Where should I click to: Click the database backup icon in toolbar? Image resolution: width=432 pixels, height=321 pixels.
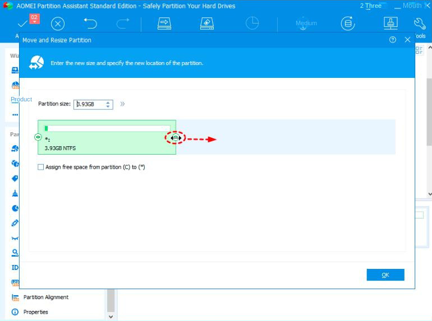(348, 24)
